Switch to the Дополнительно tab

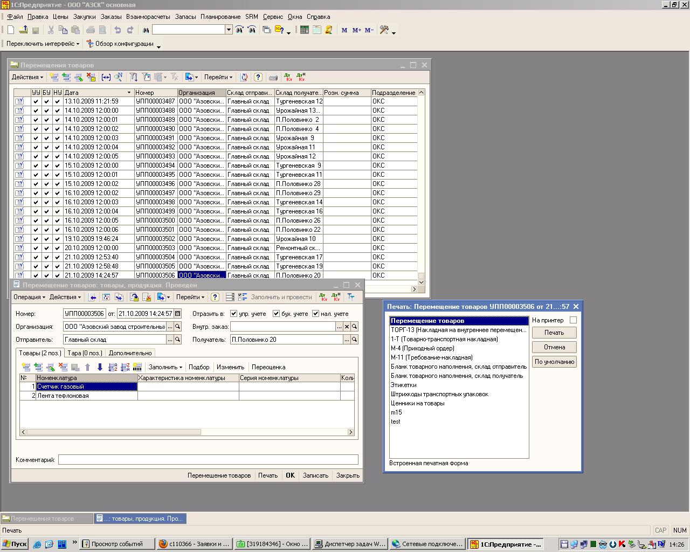pyautogui.click(x=130, y=353)
